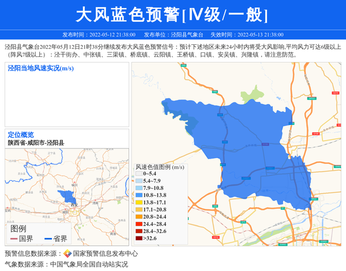Select the 7.9~10.8 wind speed swatch
This screenshot has height=271, width=346.
pyautogui.click(x=139, y=188)
